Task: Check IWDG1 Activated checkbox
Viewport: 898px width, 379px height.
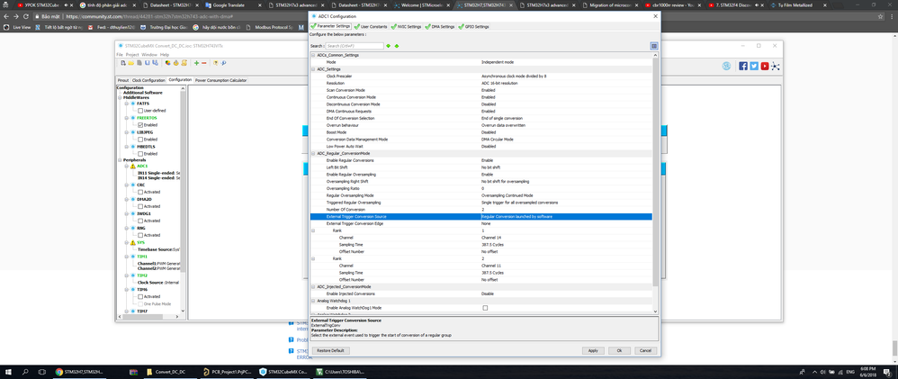Action: (x=140, y=221)
